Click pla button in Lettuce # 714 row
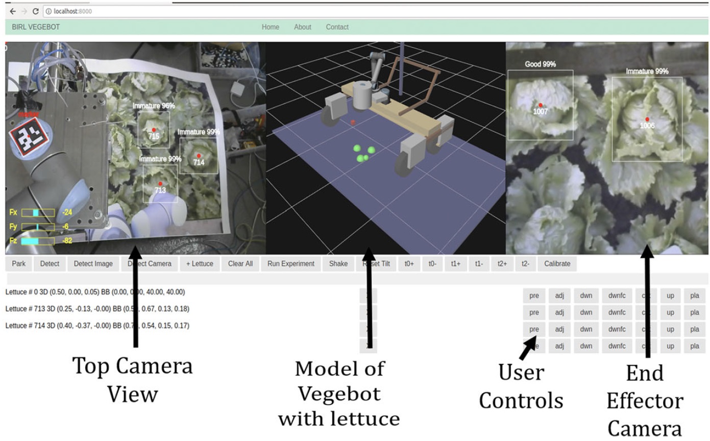710x441 pixels. 695,329
